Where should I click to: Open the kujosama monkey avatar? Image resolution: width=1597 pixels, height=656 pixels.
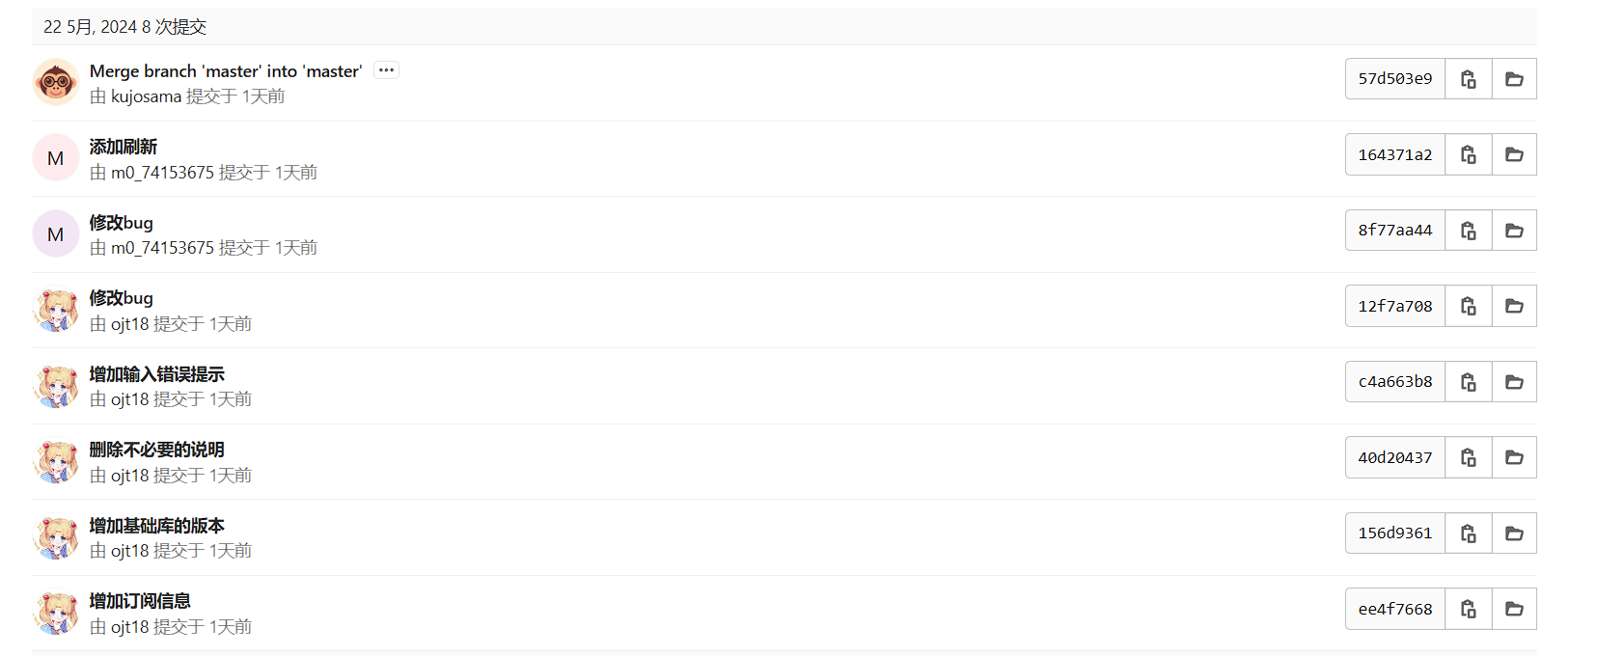[x=56, y=82]
